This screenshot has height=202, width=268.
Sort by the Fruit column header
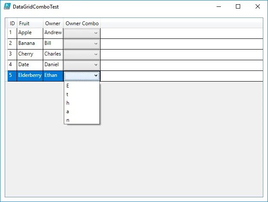coord(30,23)
